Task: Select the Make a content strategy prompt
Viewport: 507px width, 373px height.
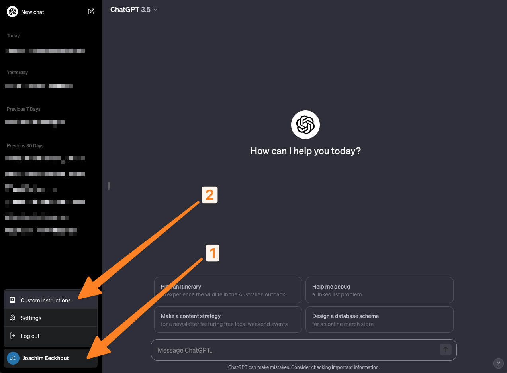Action: click(228, 319)
